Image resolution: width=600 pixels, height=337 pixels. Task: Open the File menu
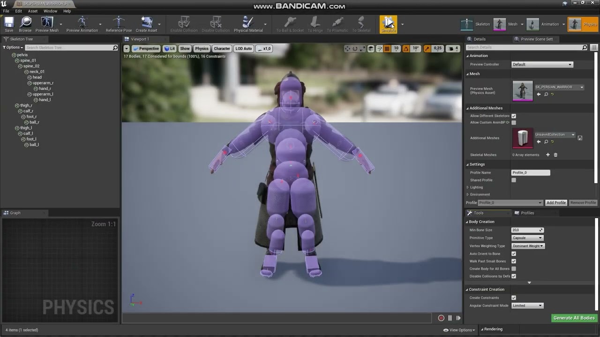pos(6,11)
